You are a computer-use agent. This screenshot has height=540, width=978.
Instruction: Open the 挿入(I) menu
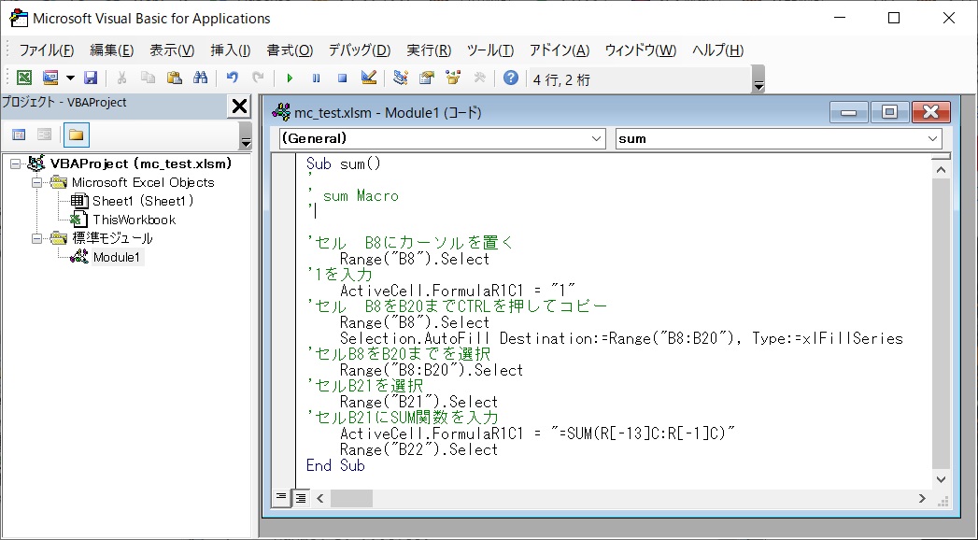(230, 50)
